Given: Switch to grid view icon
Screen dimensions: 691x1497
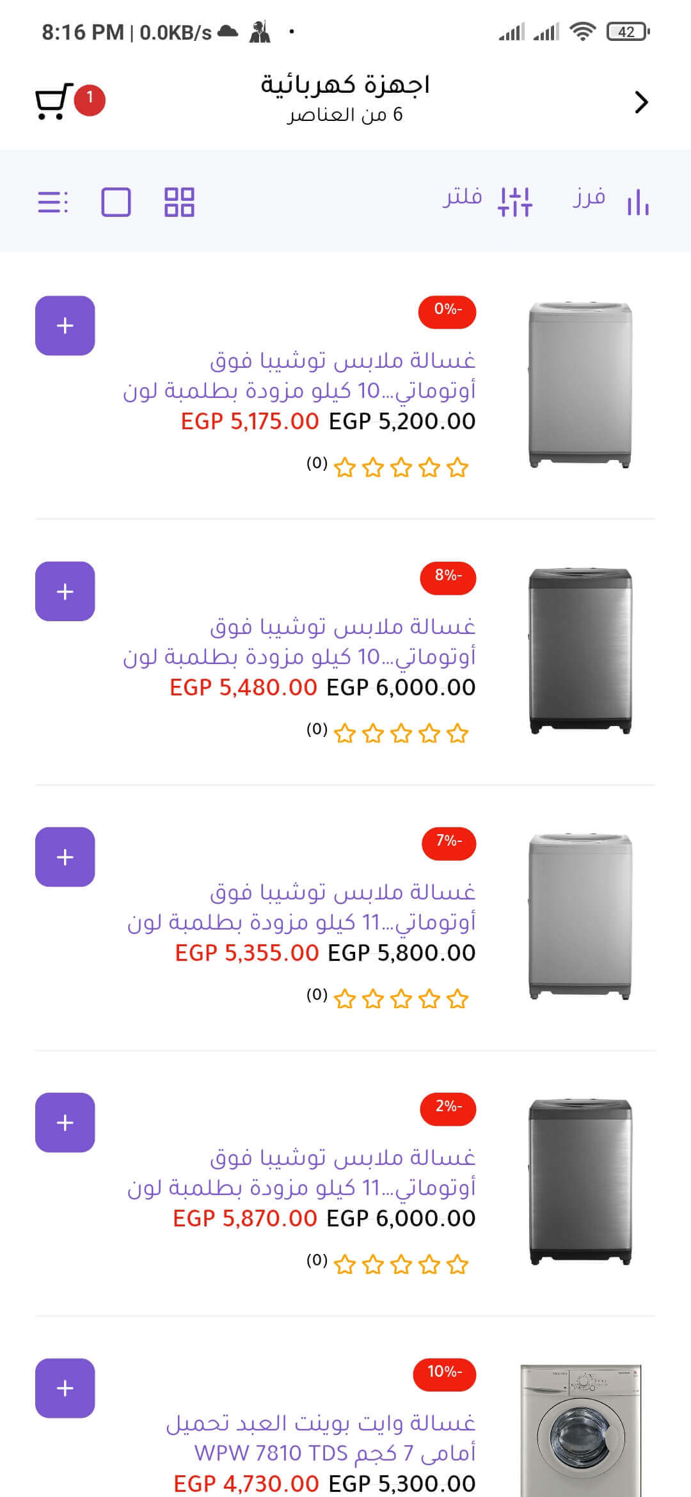Looking at the screenshot, I should [x=179, y=202].
